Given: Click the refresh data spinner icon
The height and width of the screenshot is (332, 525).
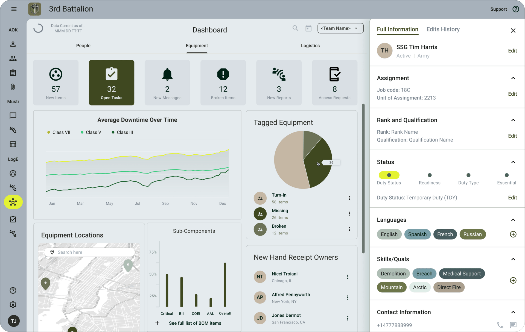Looking at the screenshot, I should click(x=38, y=28).
